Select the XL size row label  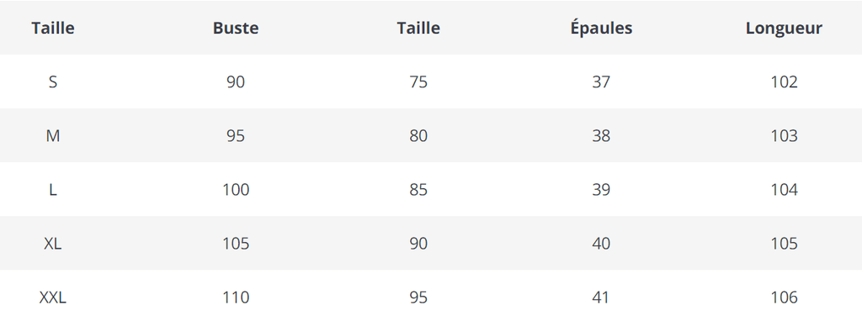53,243
